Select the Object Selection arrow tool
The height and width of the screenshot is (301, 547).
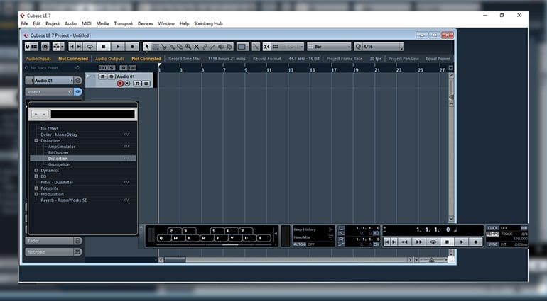(147, 47)
